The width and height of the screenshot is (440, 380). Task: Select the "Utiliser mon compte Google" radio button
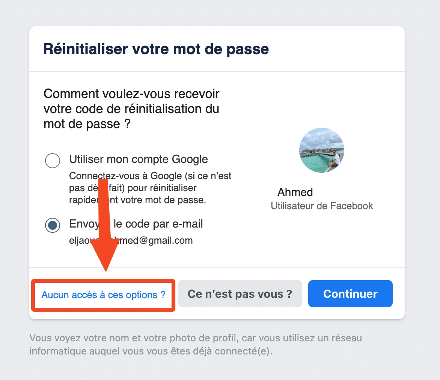(x=53, y=160)
